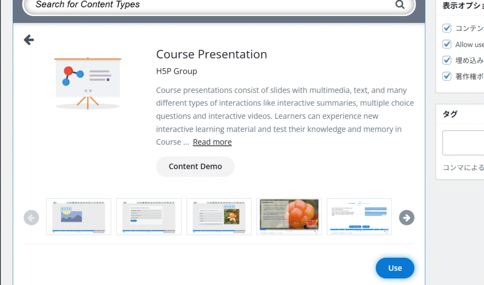Show next screenshots with right carousel arrow
Image resolution: width=484 pixels, height=285 pixels.
(406, 217)
